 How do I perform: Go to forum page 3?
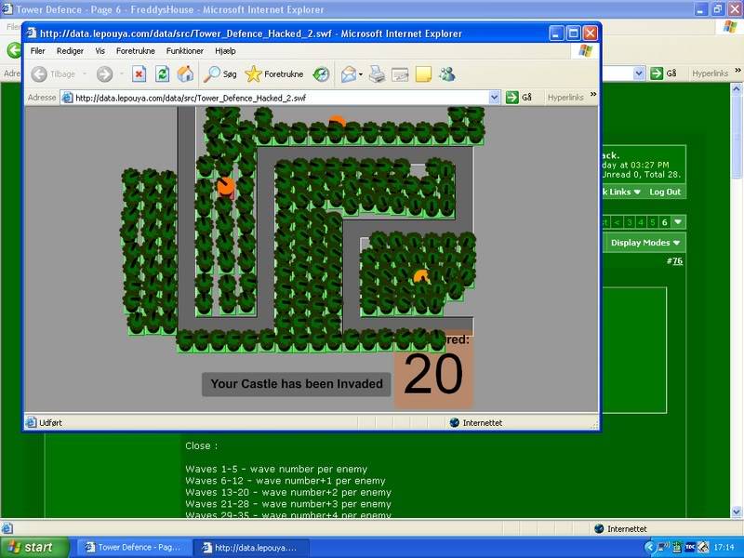[630, 222]
